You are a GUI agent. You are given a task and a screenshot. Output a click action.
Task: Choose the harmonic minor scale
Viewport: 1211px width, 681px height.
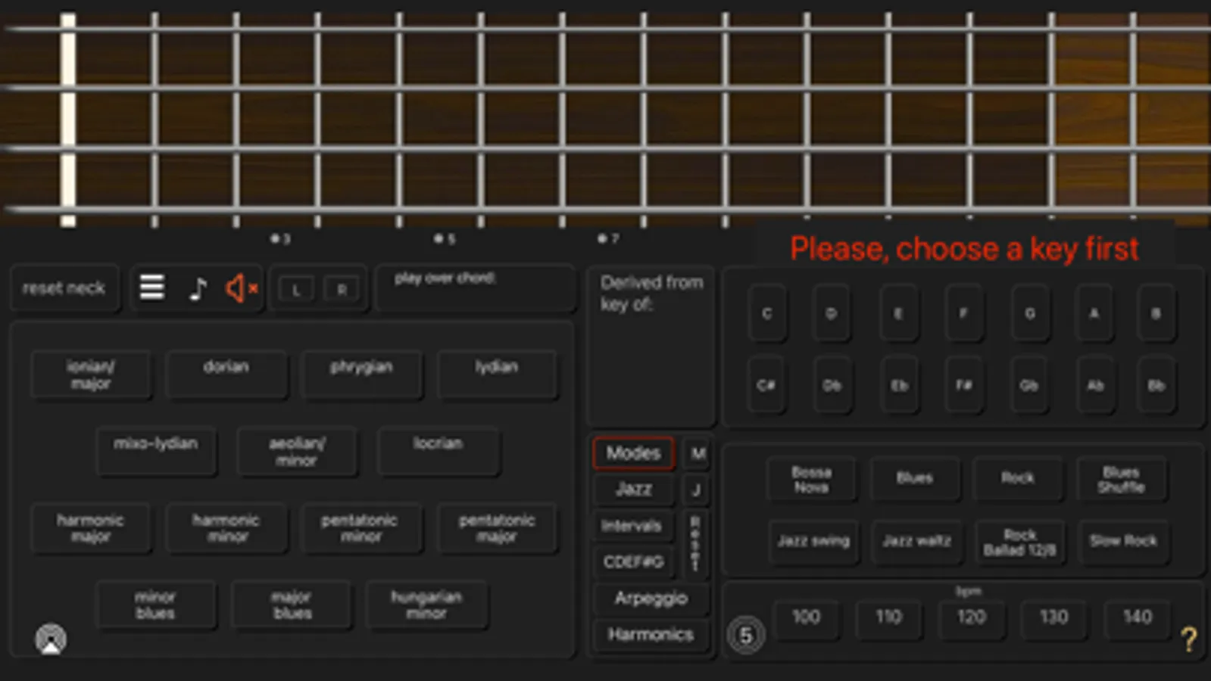pos(226,528)
